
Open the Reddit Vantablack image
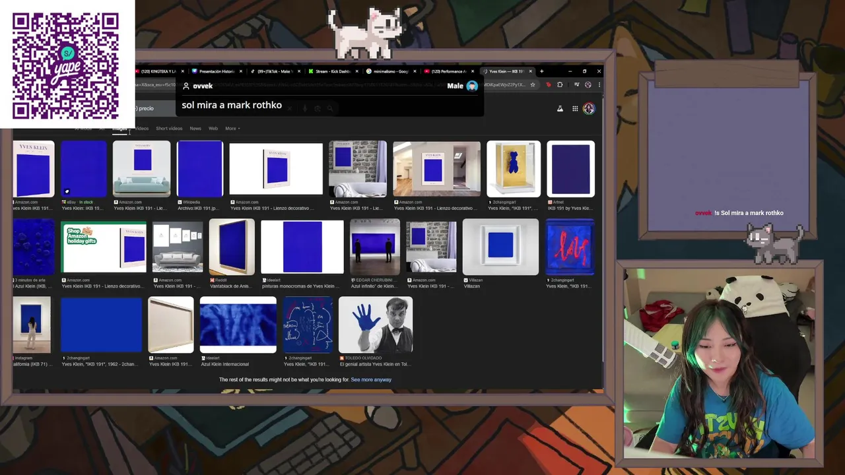tap(232, 247)
